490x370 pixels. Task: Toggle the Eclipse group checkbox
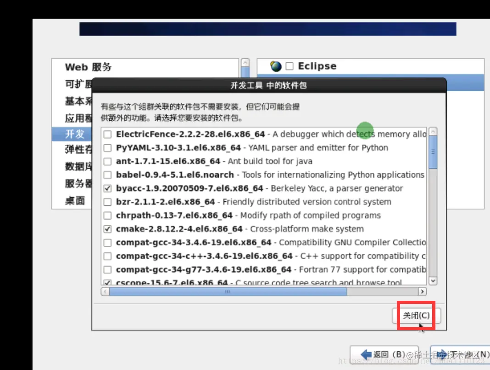click(x=290, y=66)
